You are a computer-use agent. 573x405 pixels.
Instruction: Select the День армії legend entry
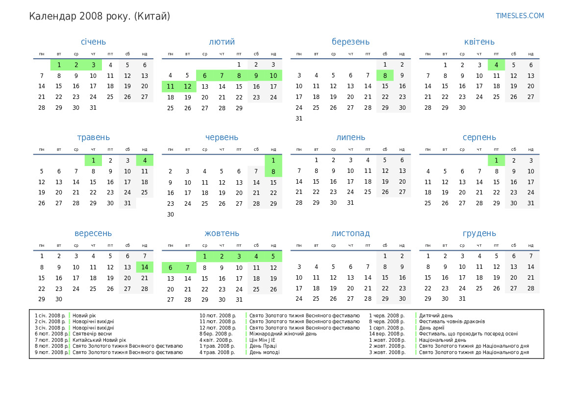tap(433, 328)
